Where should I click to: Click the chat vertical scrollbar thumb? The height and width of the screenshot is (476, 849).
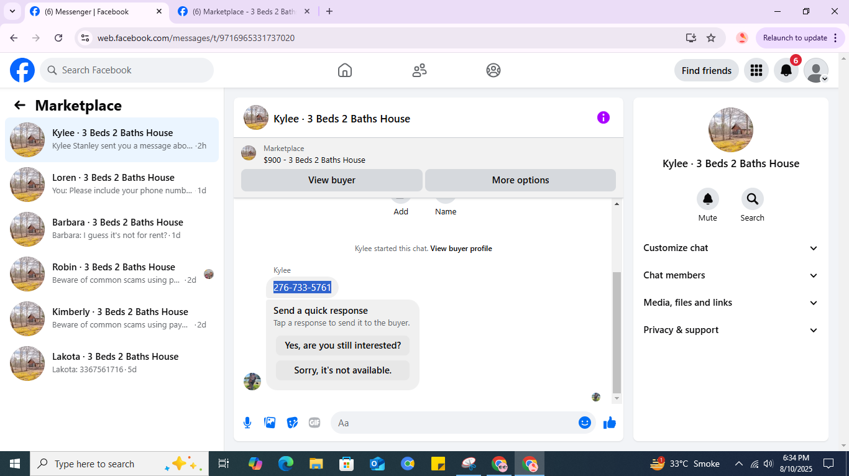617,332
